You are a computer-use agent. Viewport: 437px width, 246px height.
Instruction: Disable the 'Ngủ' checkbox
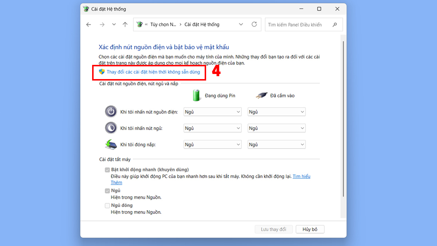pyautogui.click(x=107, y=190)
